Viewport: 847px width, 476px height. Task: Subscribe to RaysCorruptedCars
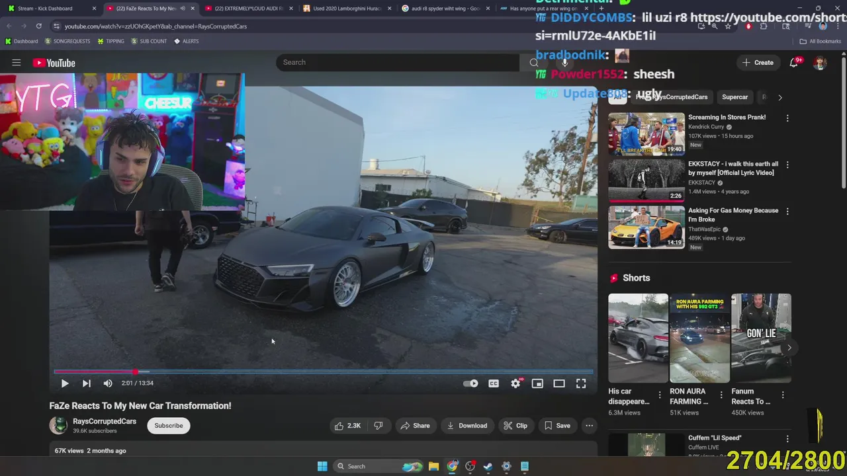[169, 426]
